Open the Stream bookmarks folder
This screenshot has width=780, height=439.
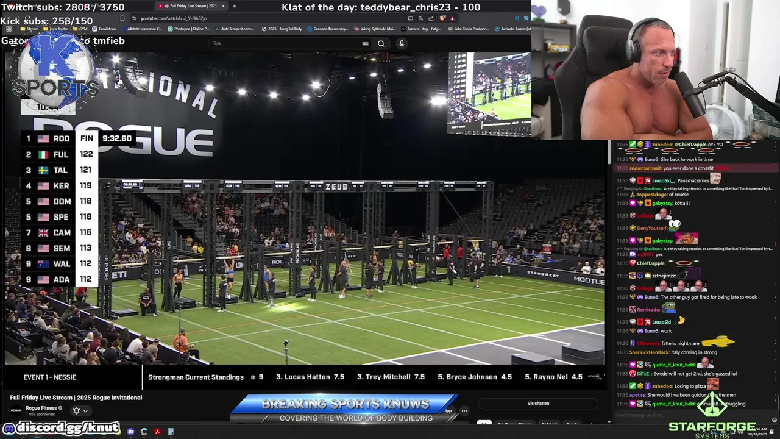29,29
